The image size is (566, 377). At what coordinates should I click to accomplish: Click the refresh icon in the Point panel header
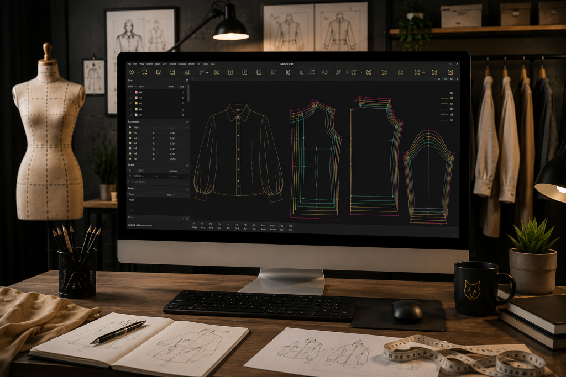187,189
